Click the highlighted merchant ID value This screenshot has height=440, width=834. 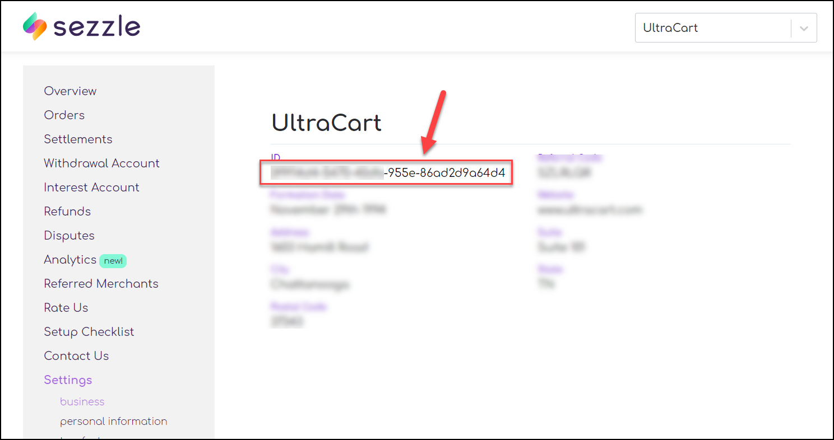point(387,173)
